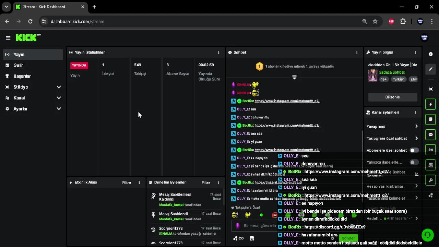Toggle the chat bubble panel icon
Viewport: 439px width, 247px height.
pyautogui.click(x=431, y=134)
